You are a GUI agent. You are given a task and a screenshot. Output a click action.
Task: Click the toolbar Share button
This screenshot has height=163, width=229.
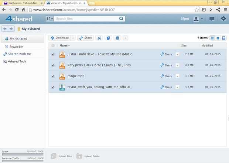coord(85,38)
